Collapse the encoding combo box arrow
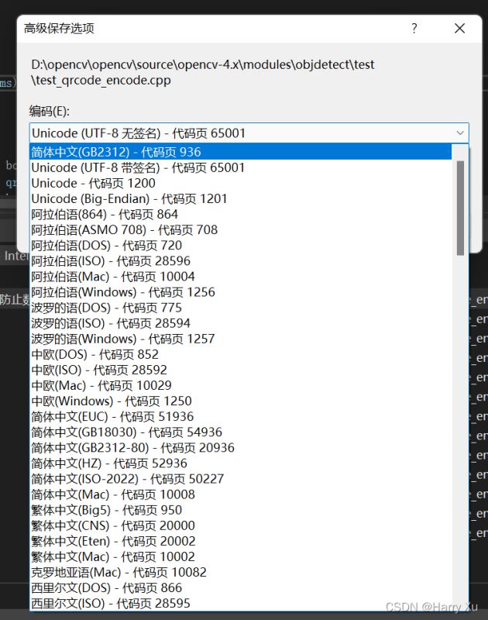488x620 pixels. pos(460,133)
